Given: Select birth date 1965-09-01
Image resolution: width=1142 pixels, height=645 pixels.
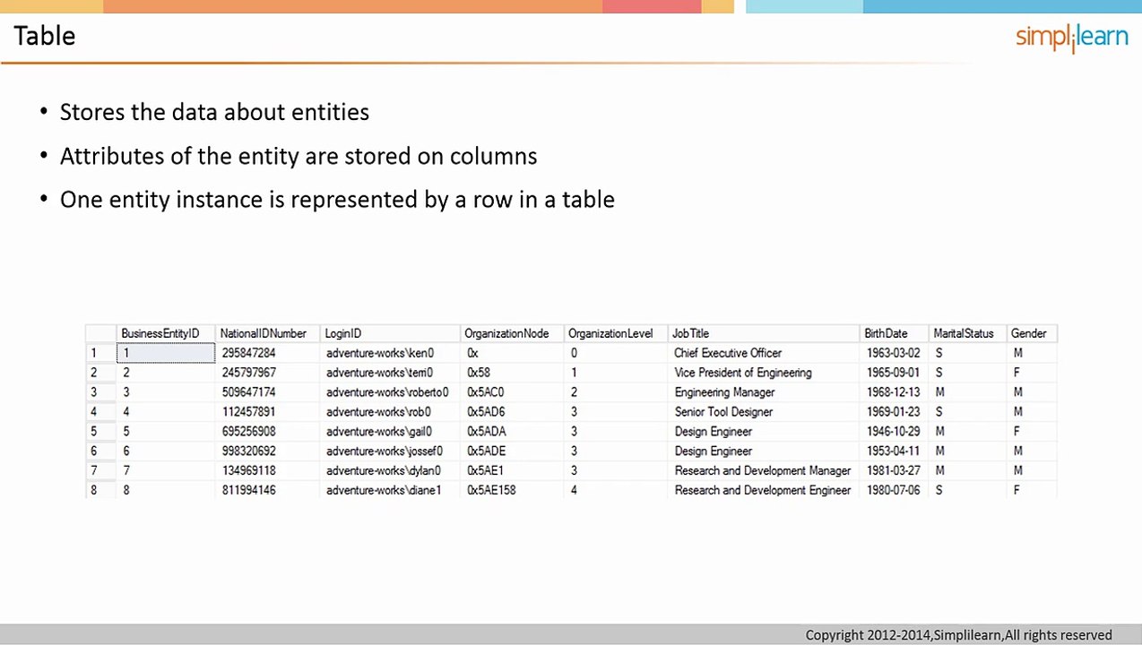Looking at the screenshot, I should (893, 373).
